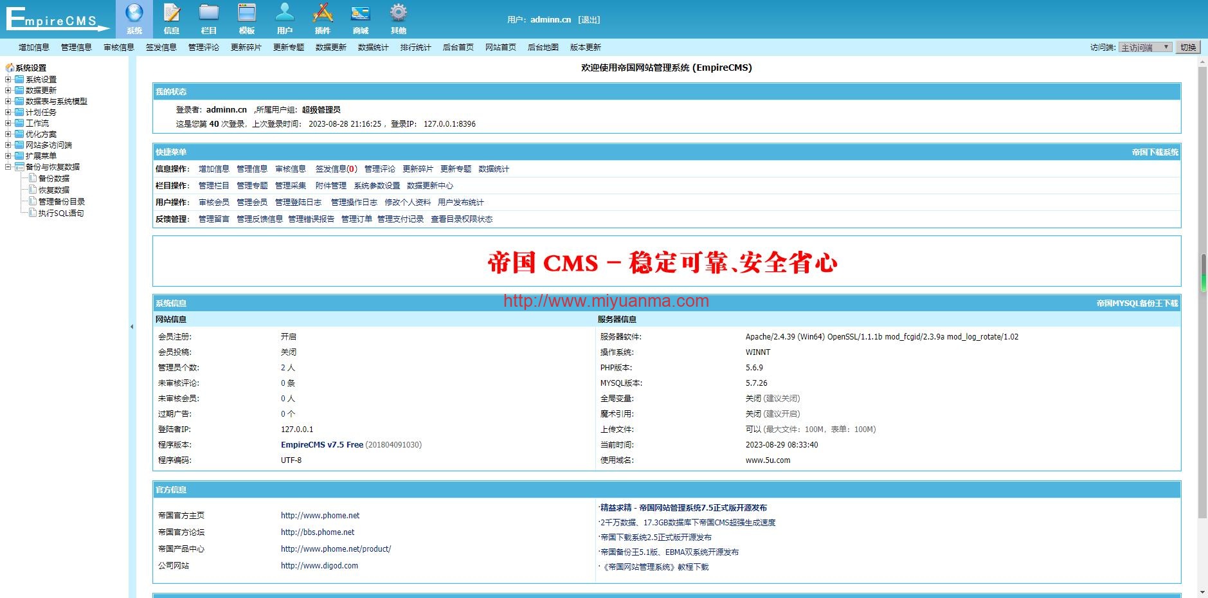This screenshot has width=1208, height=598.
Task: Expand the 优化方案 tree node
Action: (8, 134)
